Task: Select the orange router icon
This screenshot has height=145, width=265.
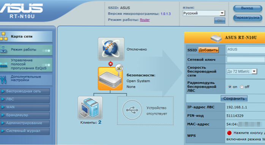Action: 110,78
